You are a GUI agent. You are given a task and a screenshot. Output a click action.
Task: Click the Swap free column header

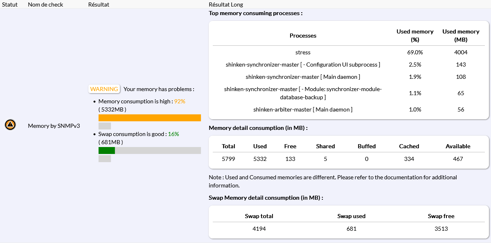441,216
